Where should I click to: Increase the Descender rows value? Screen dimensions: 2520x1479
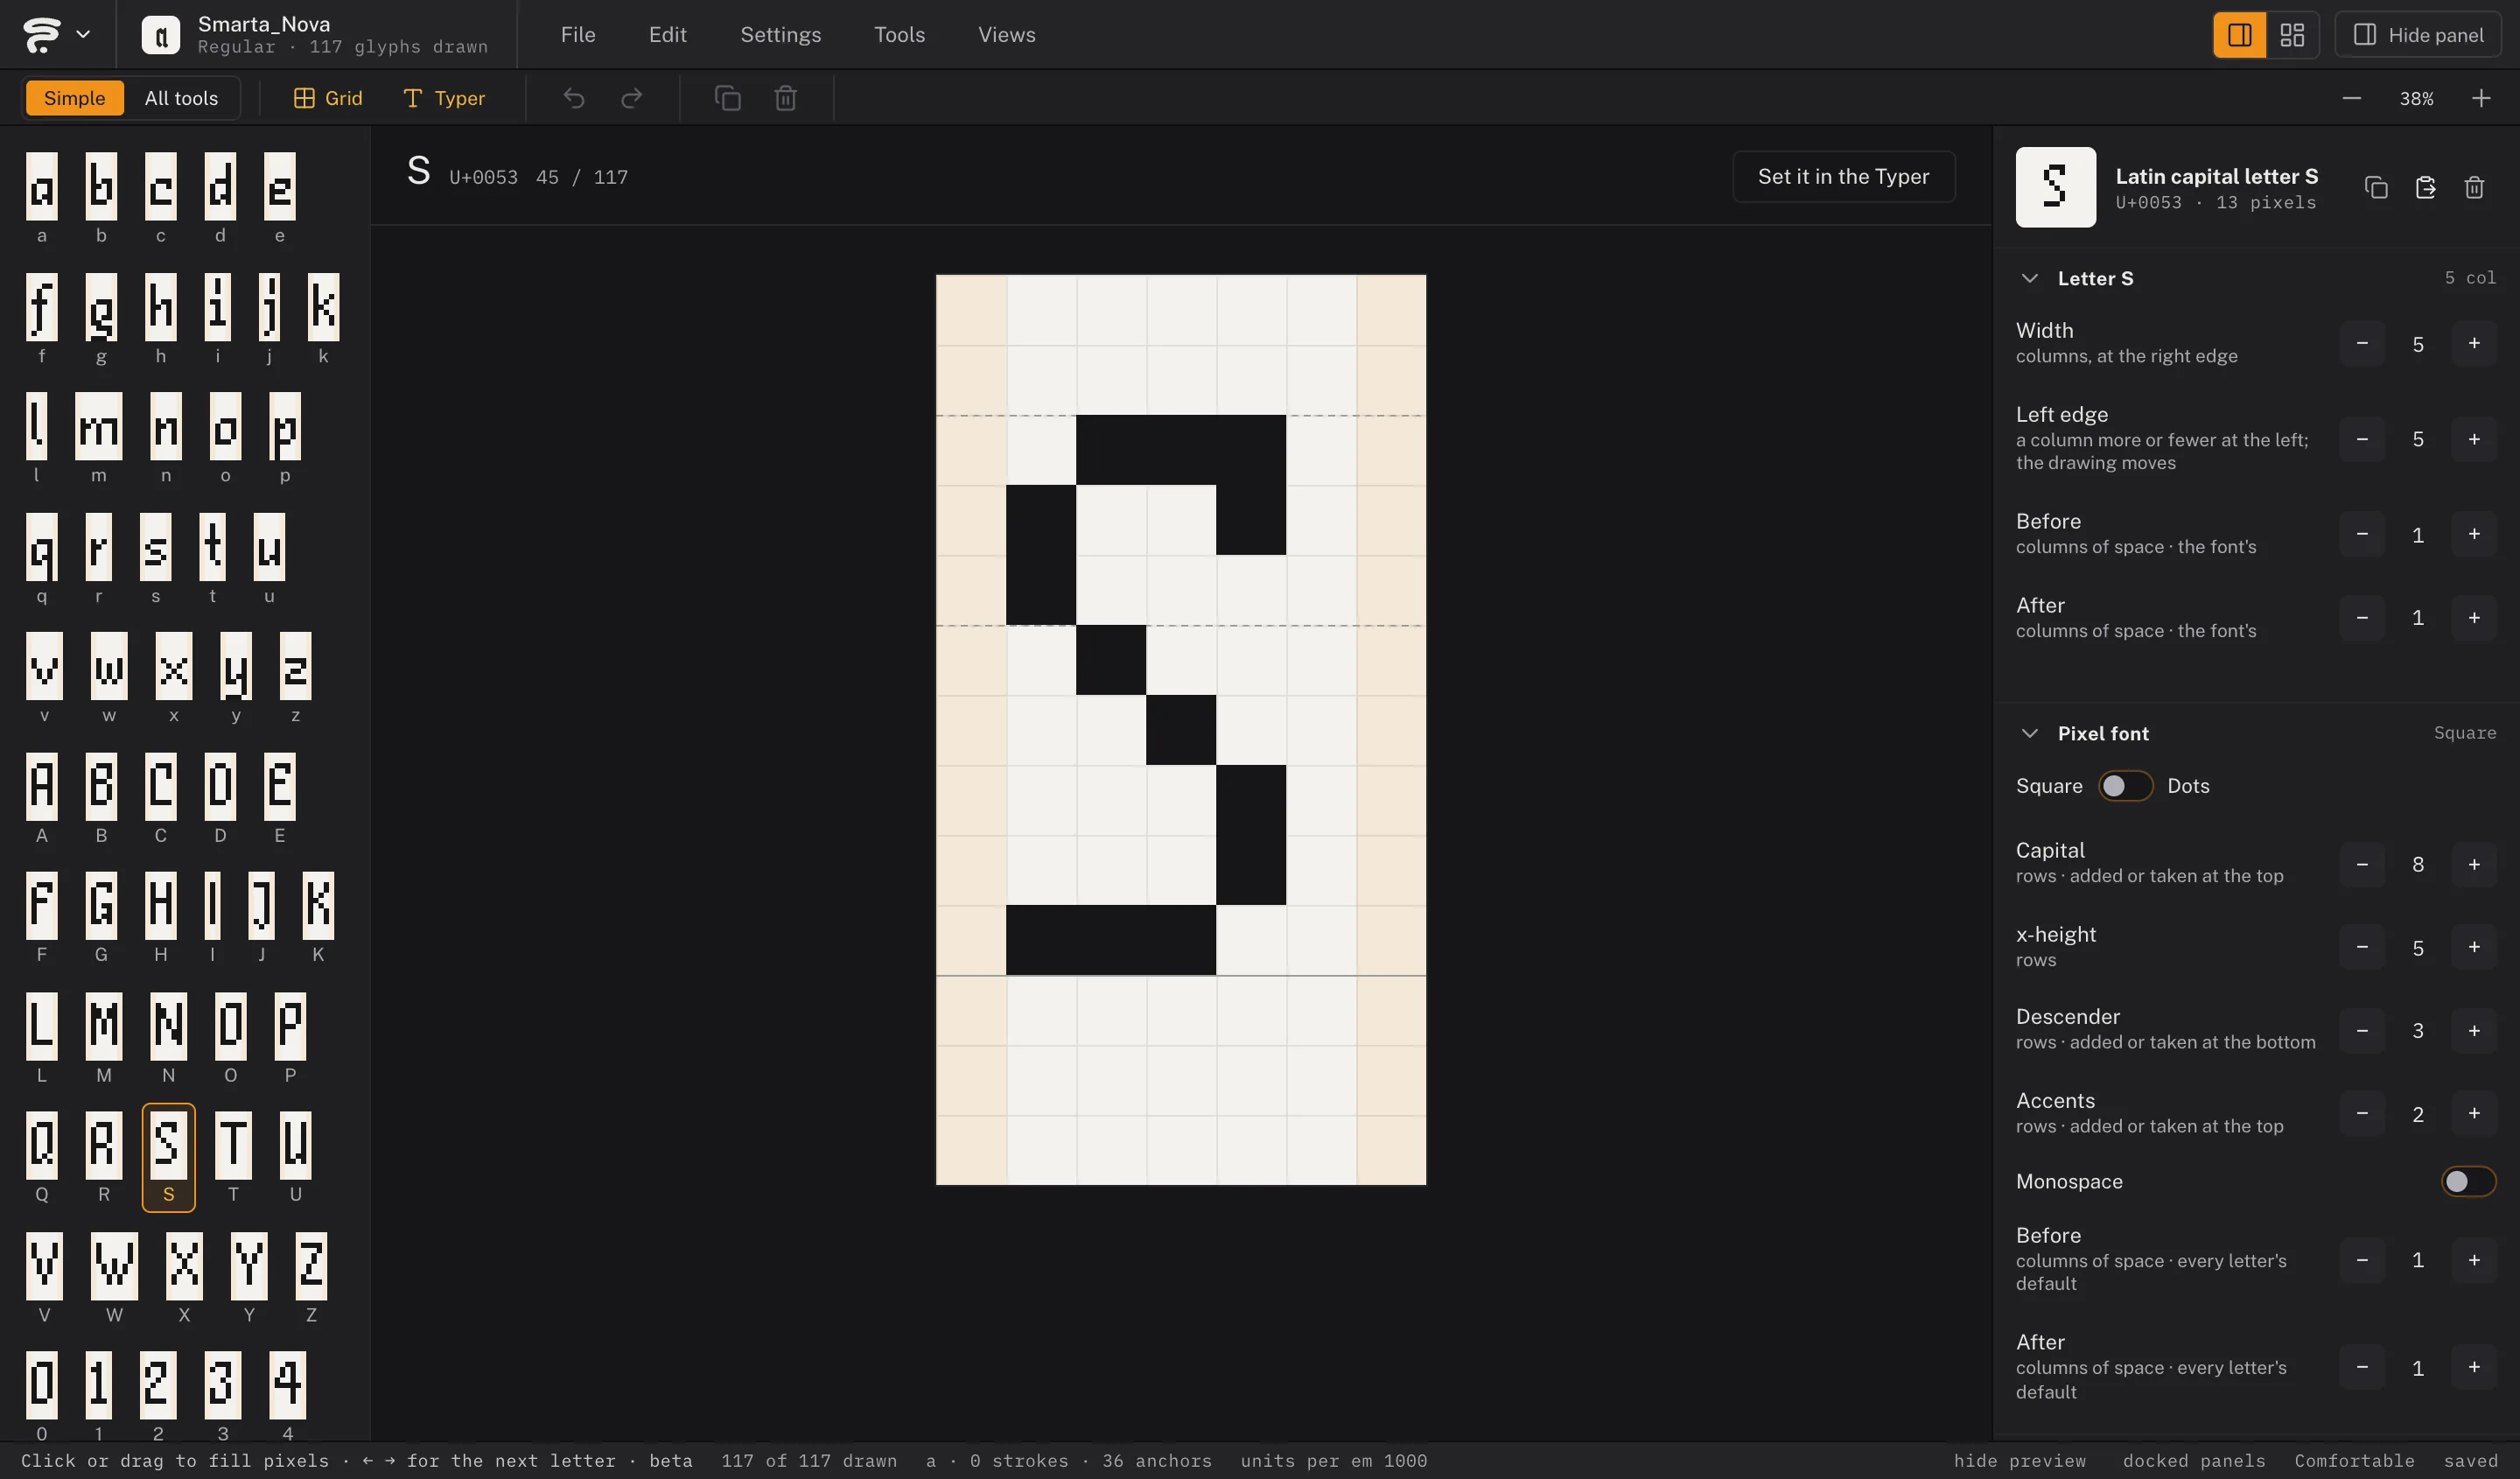pos(2474,1030)
